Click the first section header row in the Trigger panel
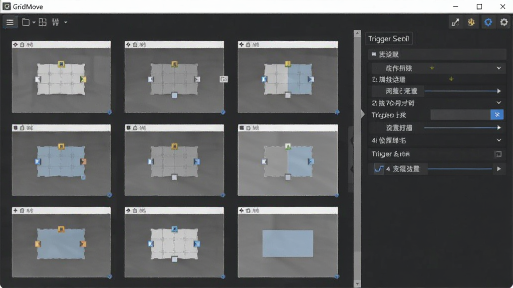The image size is (513, 288). click(437, 54)
